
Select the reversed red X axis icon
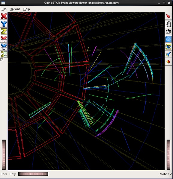click(x=4, y=39)
